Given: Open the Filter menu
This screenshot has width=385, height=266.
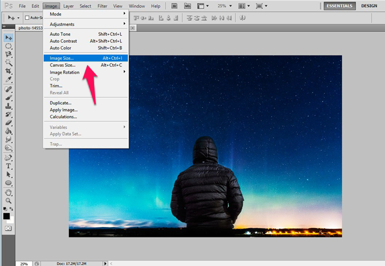Looking at the screenshot, I should (102, 6).
